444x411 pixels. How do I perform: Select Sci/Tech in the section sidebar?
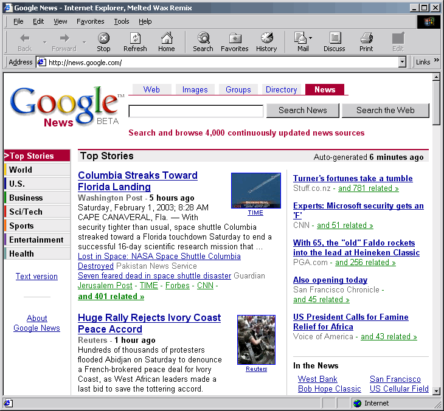tap(37, 212)
